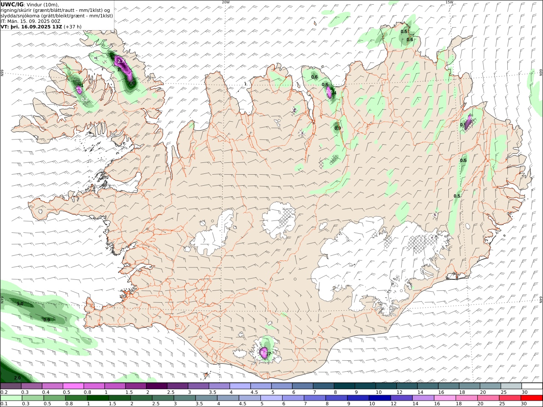The image size is (543, 407).
Task: Click the 2.0 precipitation value over the southwest sea
Action: [x=17, y=378]
